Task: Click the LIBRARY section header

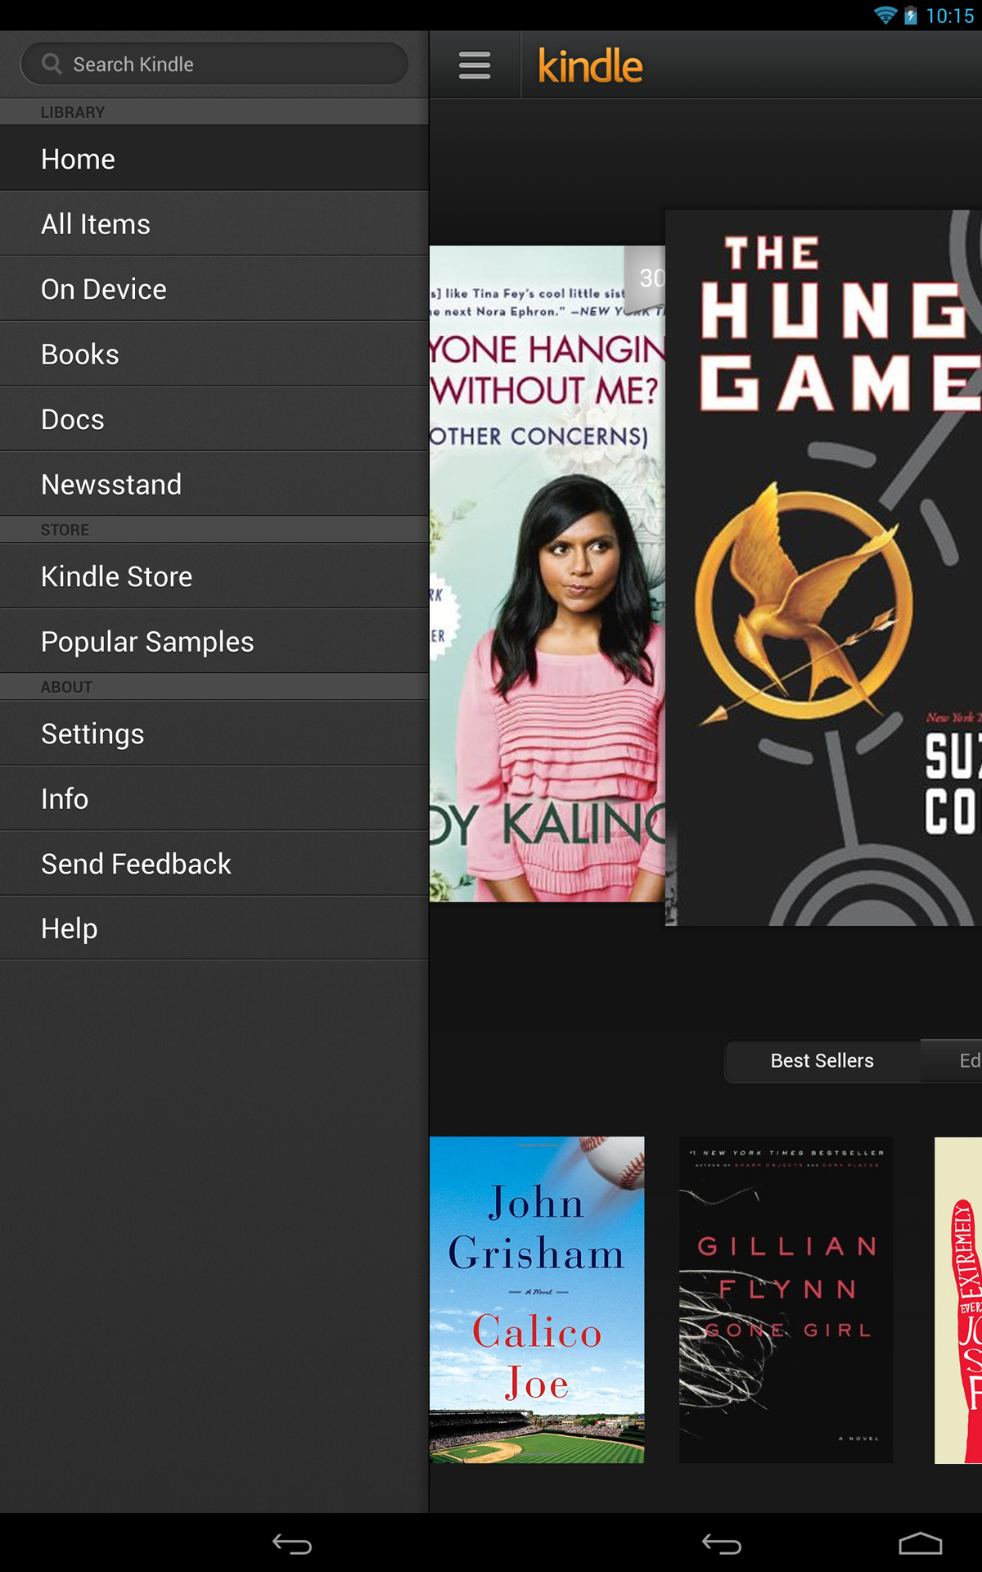Action: pos(214,112)
